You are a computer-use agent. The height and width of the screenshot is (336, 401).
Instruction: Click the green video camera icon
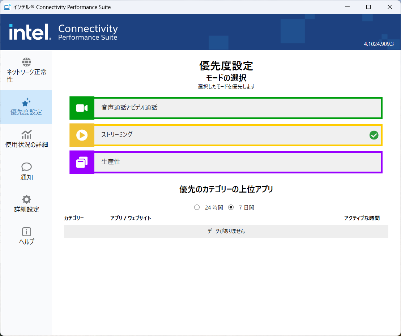click(x=82, y=108)
